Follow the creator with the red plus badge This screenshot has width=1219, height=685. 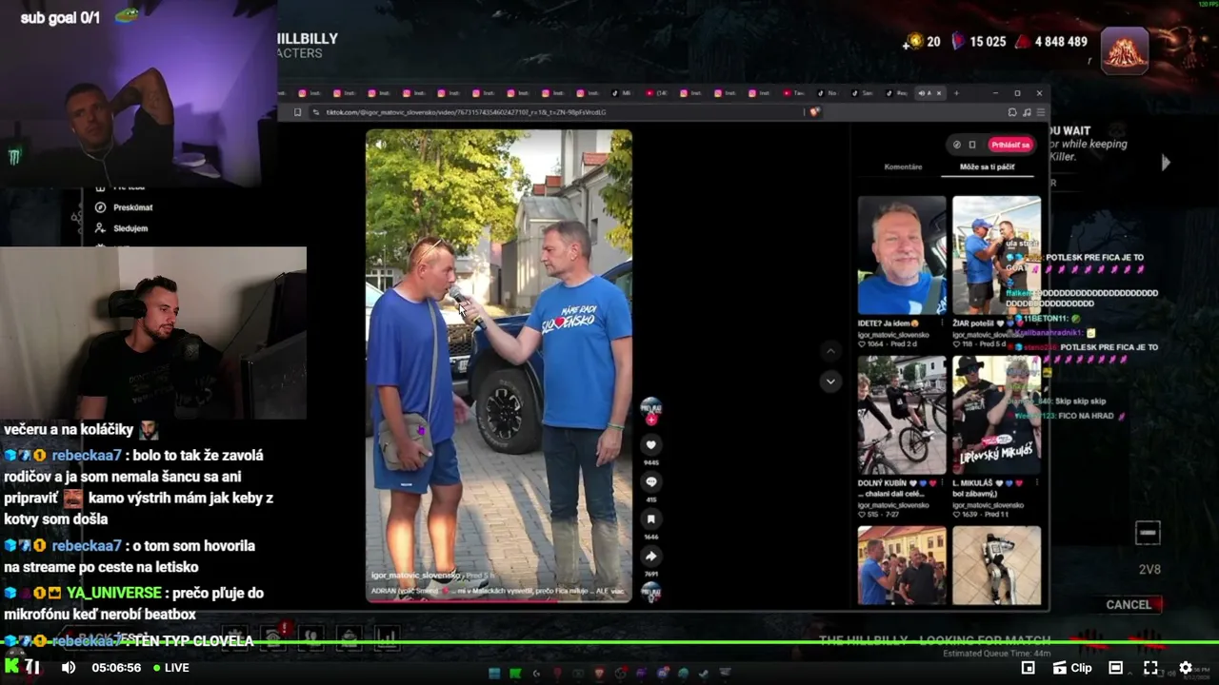pyautogui.click(x=651, y=420)
